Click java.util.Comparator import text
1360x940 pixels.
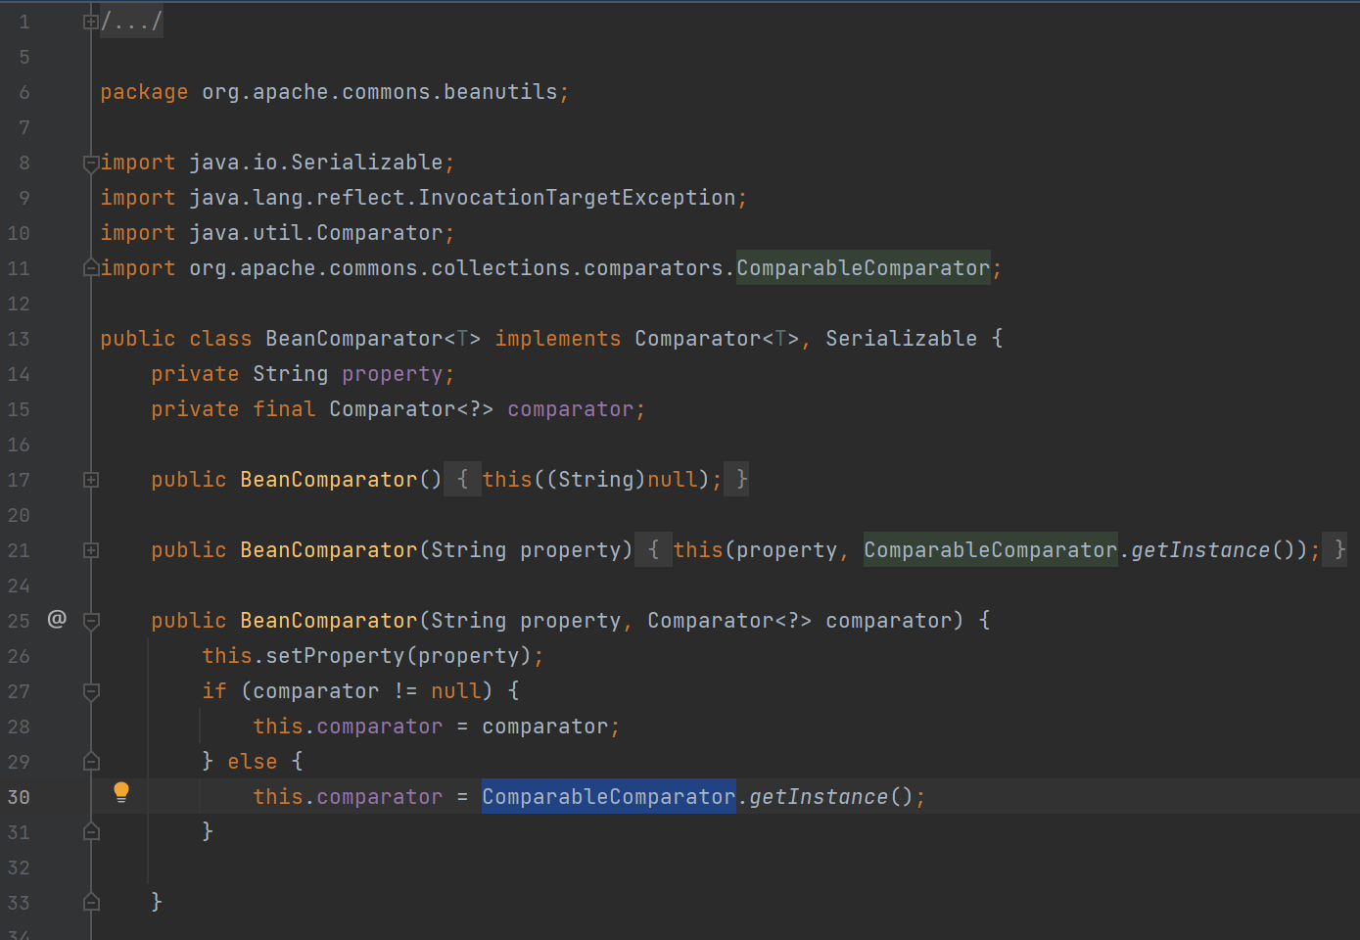[x=316, y=233]
